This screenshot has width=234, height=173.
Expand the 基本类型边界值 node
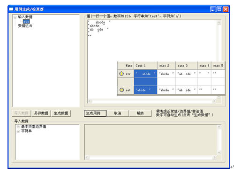tap(18, 127)
